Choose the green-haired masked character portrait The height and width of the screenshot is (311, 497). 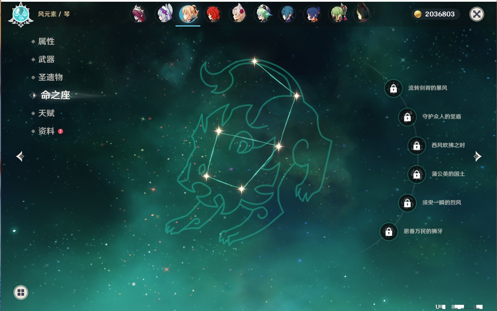point(338,14)
